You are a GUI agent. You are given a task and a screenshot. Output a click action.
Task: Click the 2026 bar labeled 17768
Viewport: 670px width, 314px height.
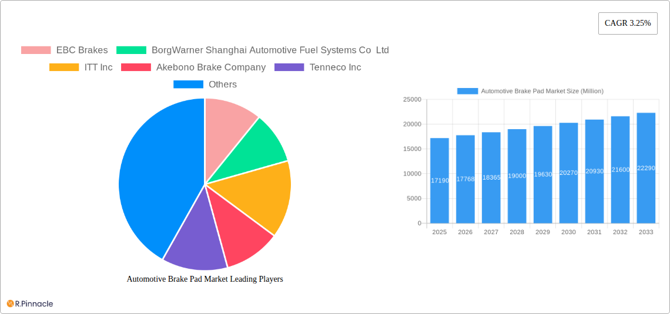point(465,179)
